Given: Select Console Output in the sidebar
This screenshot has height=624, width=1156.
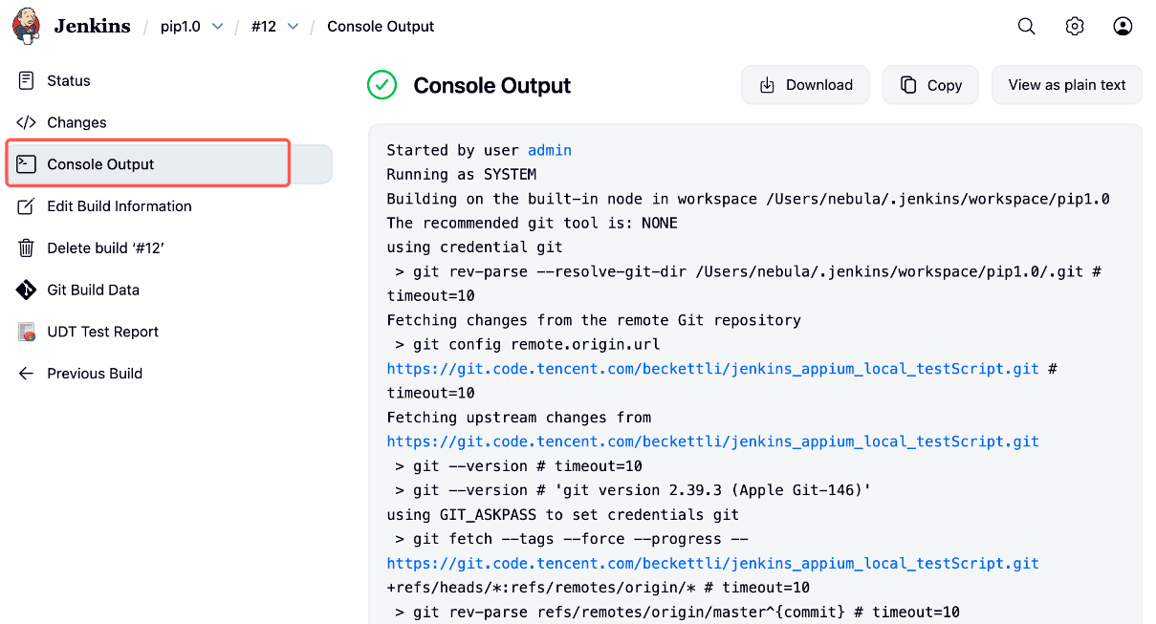Looking at the screenshot, I should tap(100, 164).
